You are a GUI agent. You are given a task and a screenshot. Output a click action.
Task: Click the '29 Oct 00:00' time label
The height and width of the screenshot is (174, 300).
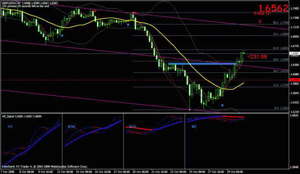click(x=235, y=172)
